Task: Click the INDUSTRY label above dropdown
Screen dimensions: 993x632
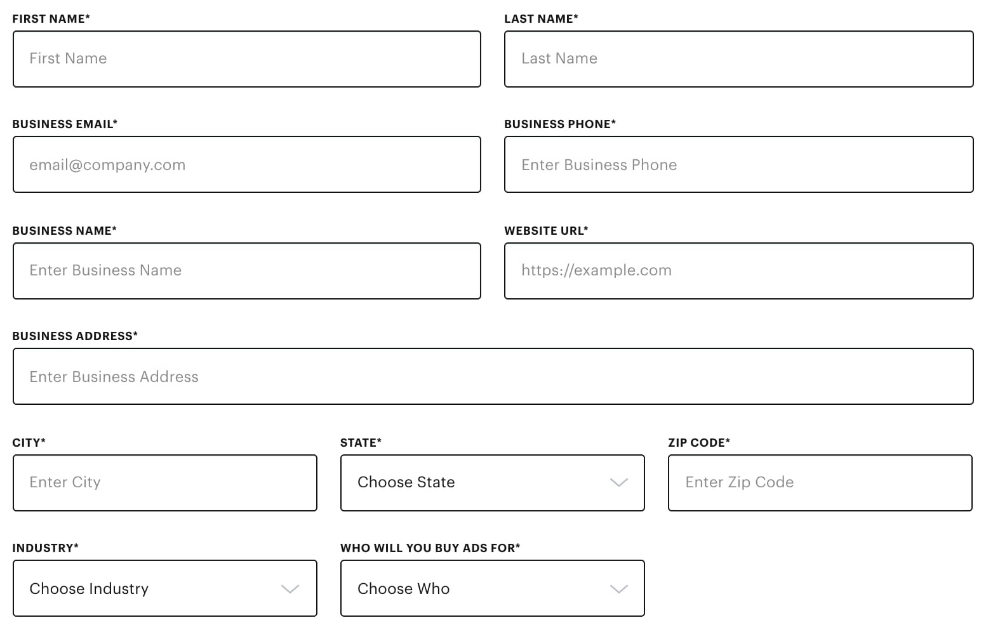Action: tap(46, 548)
